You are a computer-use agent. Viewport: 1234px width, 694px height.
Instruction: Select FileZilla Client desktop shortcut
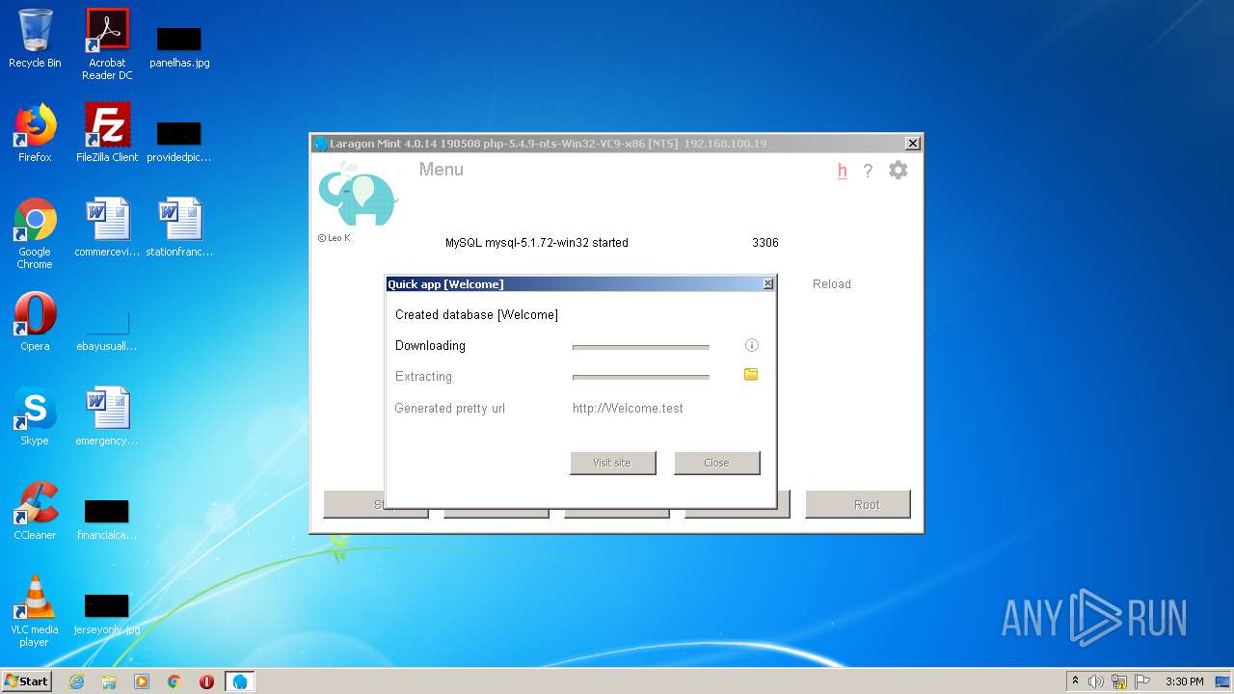coord(107,133)
